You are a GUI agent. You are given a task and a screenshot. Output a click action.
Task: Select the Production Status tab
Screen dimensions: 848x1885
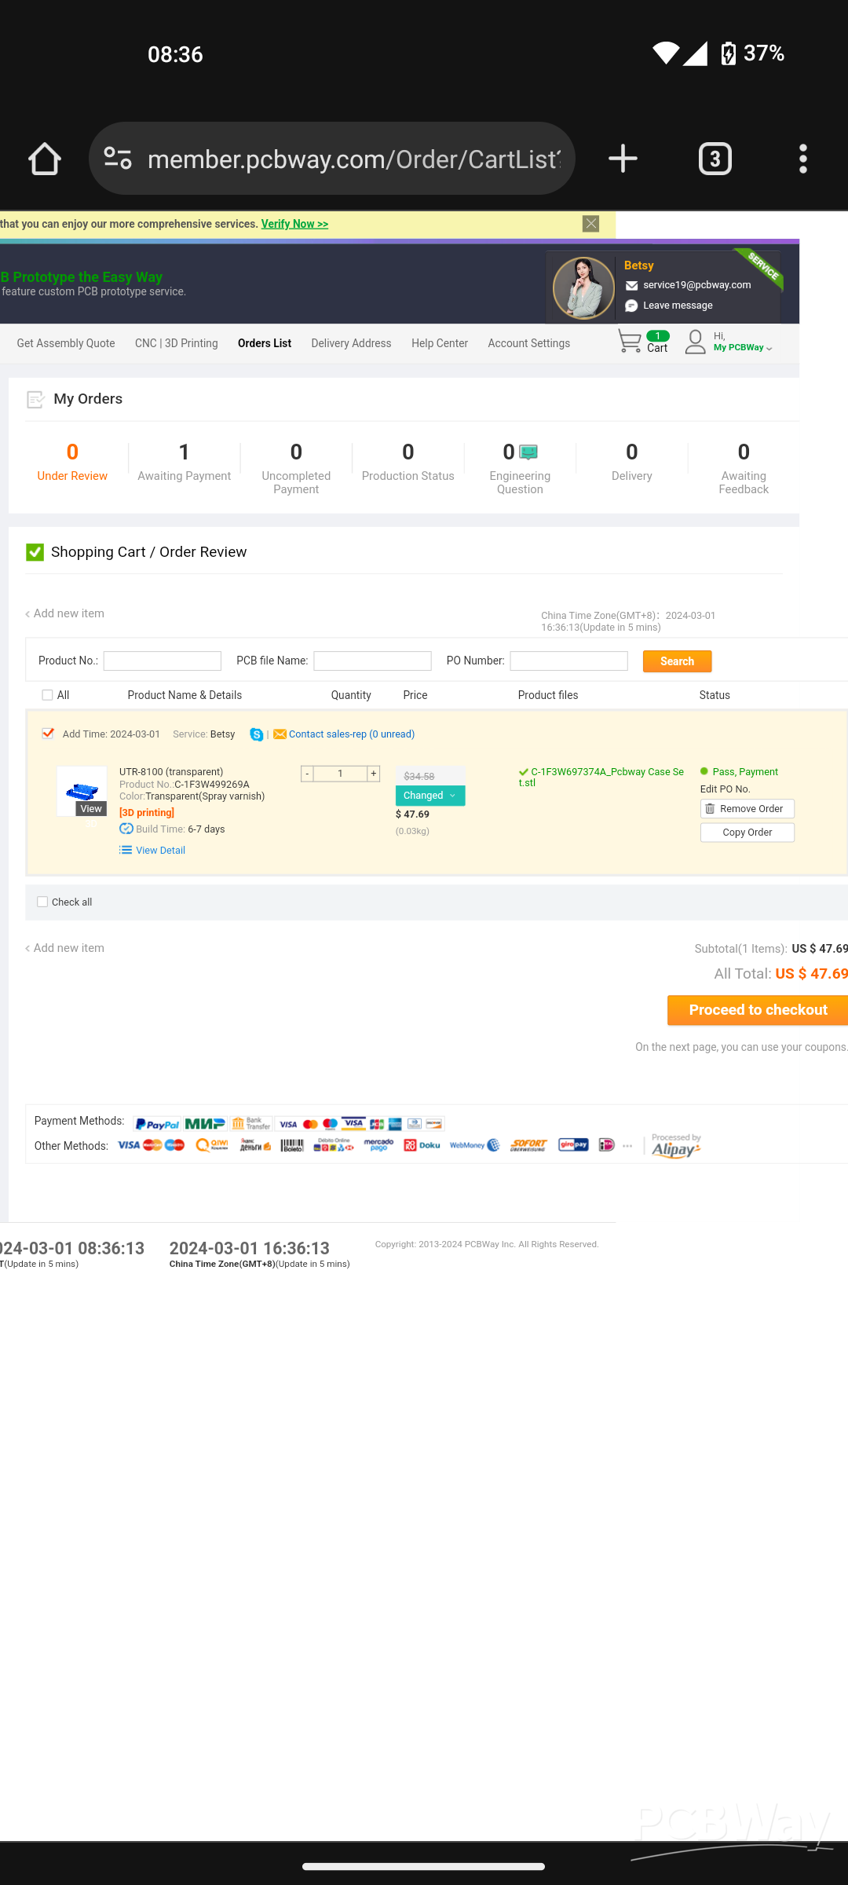click(408, 462)
